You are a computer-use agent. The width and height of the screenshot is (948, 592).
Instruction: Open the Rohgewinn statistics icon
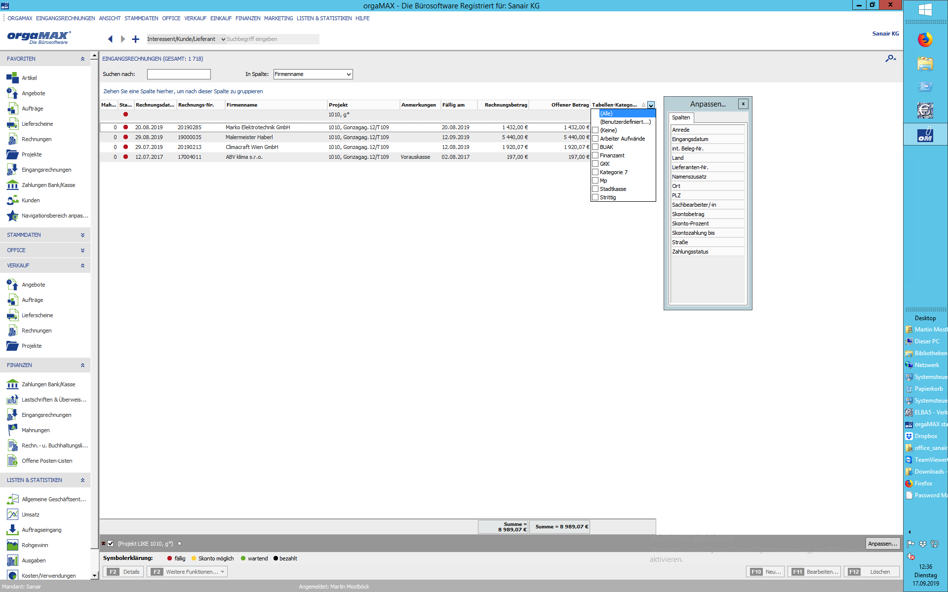pyautogui.click(x=12, y=545)
